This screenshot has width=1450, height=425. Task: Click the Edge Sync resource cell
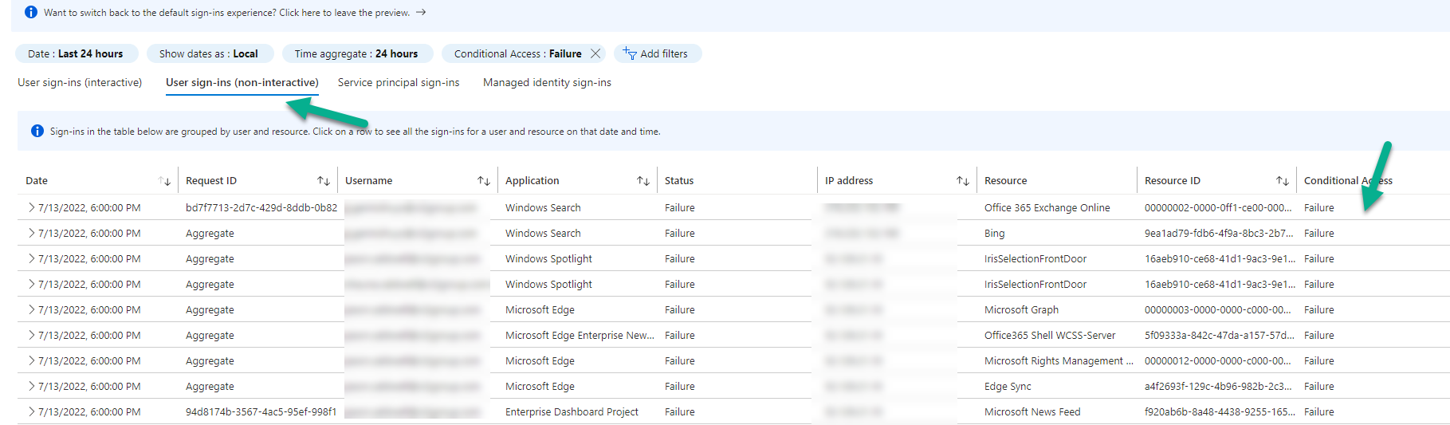1008,386
